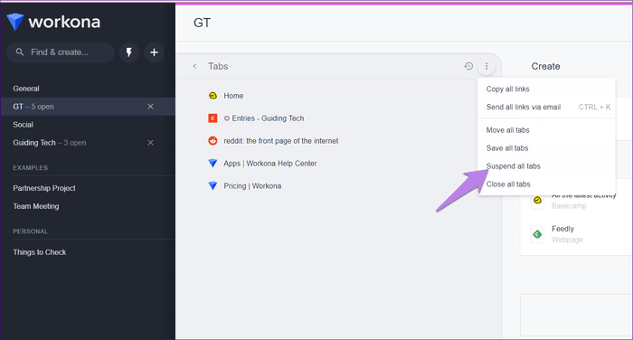633x340 pixels.
Task: Open the Team Meeting example
Action: pos(36,206)
